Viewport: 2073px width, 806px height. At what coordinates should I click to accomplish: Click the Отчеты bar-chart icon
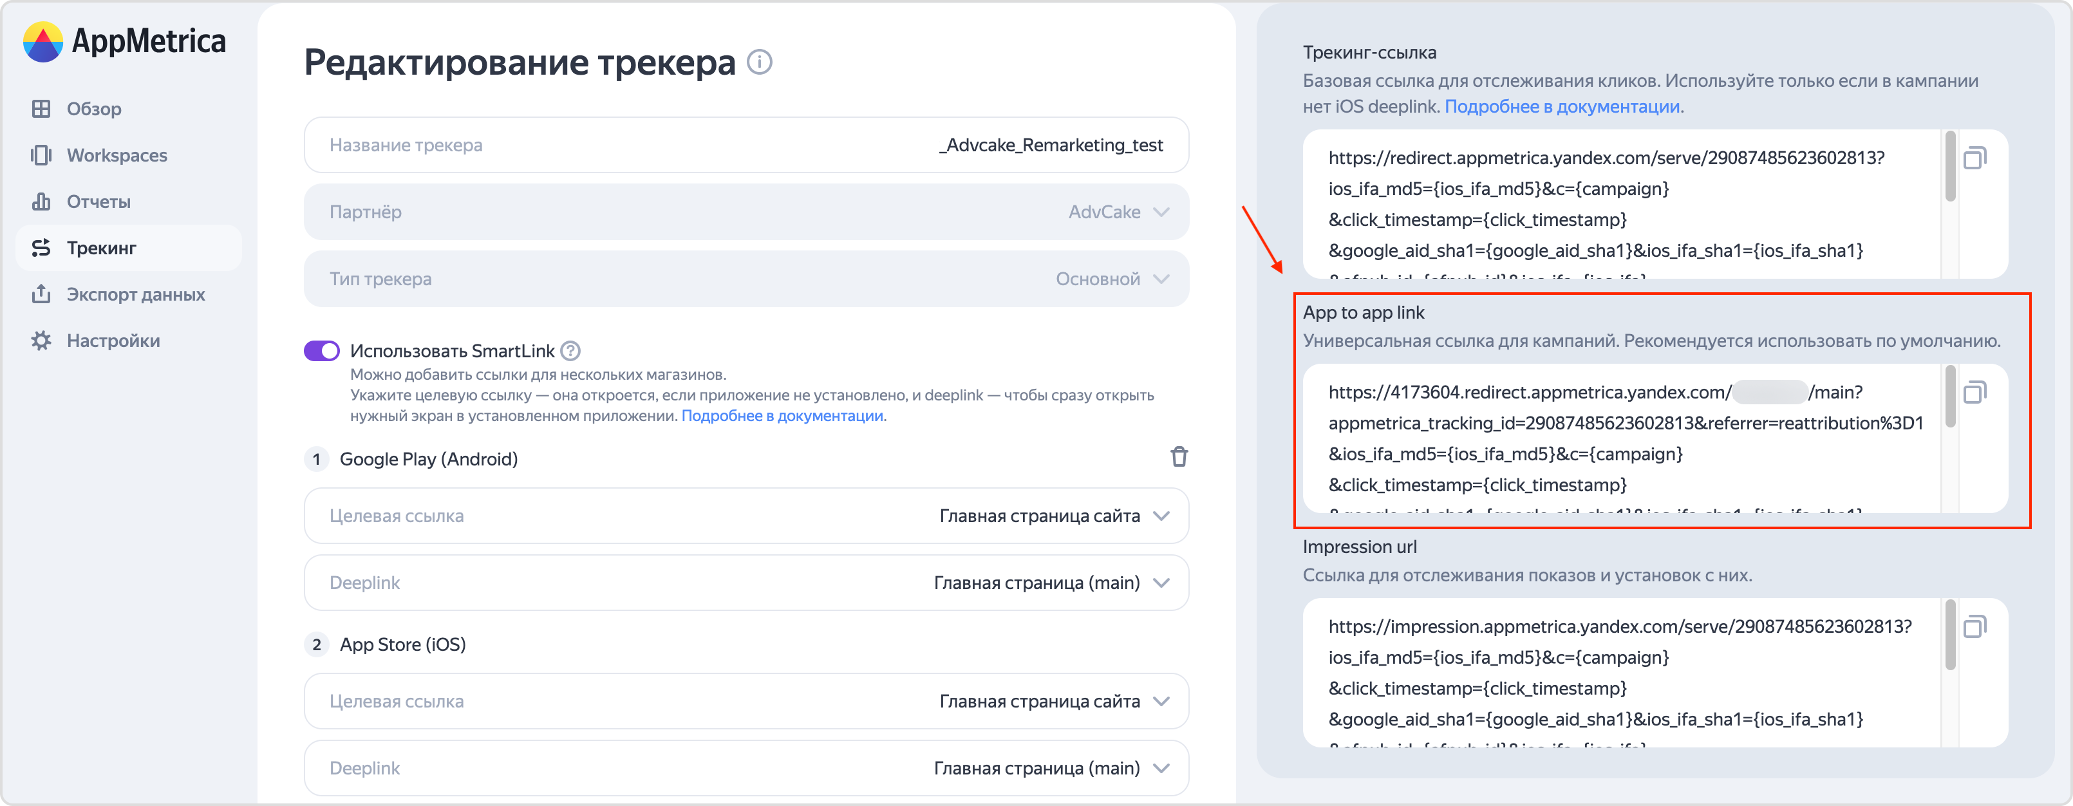click(x=41, y=201)
